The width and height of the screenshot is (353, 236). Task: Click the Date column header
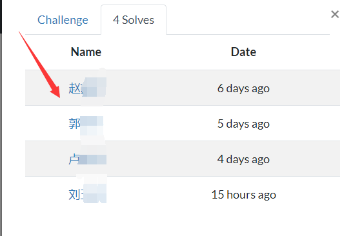243,52
